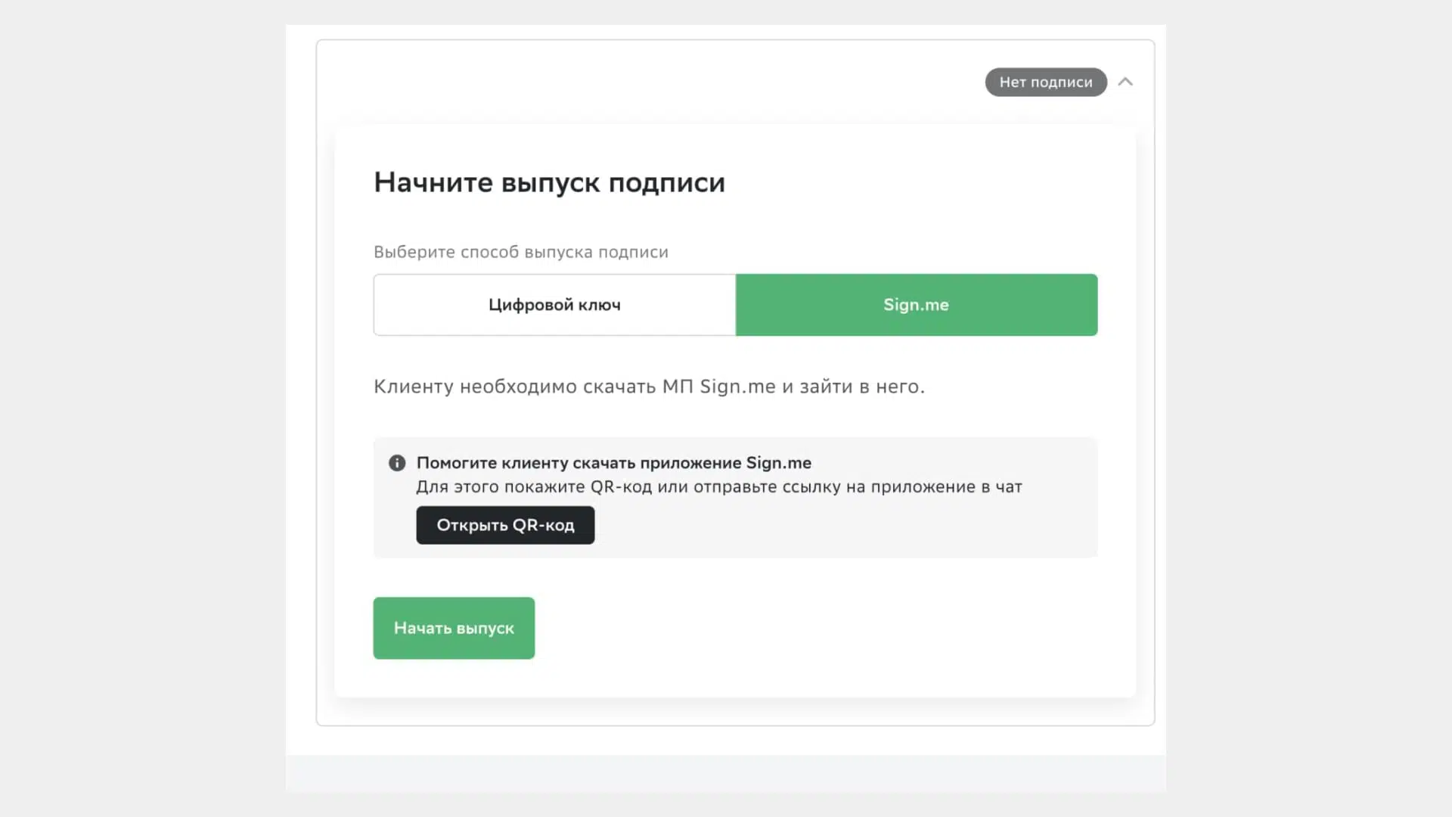1452x817 pixels.
Task: Click the bold hint "Помогите клиенту скачать приложение Sign.me"
Action: [614, 463]
